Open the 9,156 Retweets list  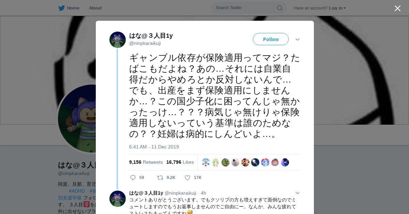[x=146, y=162]
